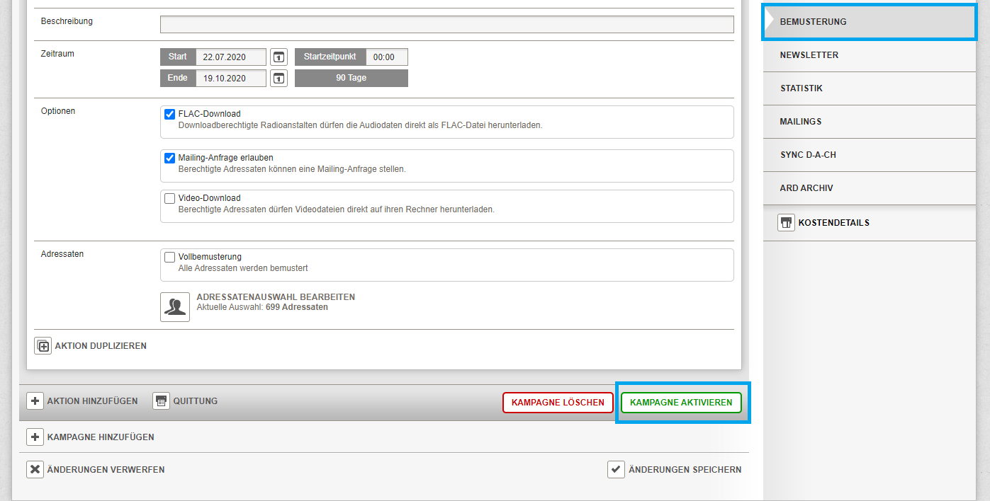Viewport: 990px width, 501px height.
Task: Activate the campaign with Kampagne aktivieren
Action: coord(681,403)
